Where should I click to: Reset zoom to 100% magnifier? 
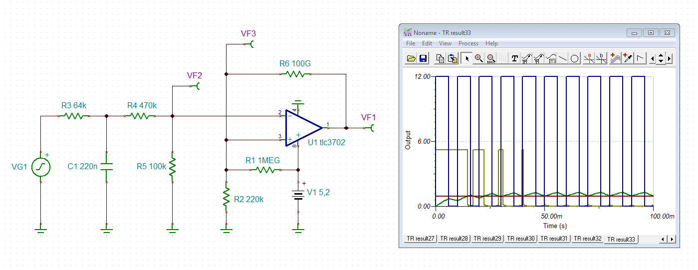coord(490,58)
